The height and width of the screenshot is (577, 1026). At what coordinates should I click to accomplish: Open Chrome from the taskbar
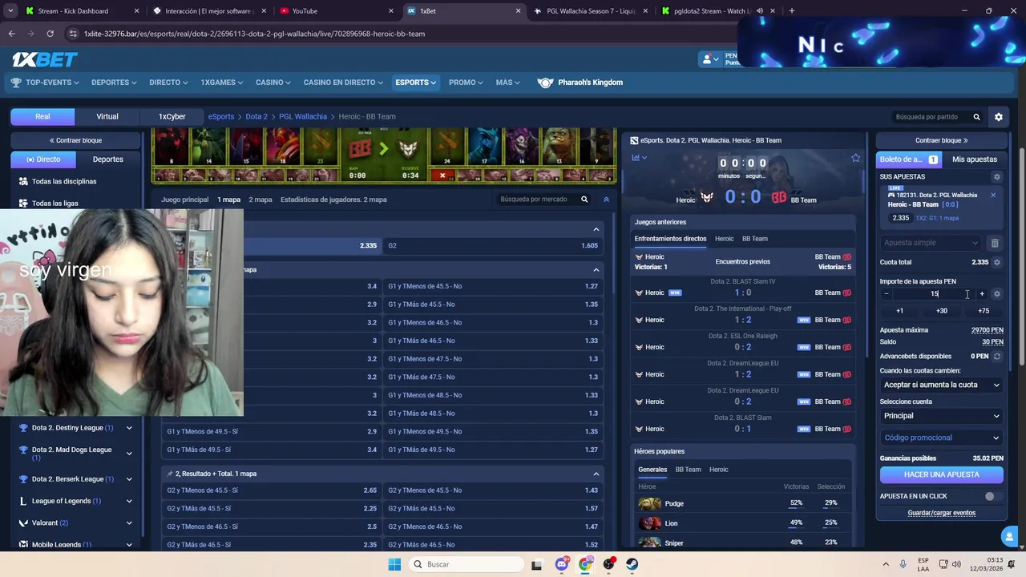coord(585,564)
